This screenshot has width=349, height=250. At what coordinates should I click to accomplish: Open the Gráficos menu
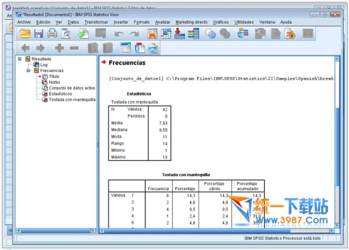coord(221,22)
